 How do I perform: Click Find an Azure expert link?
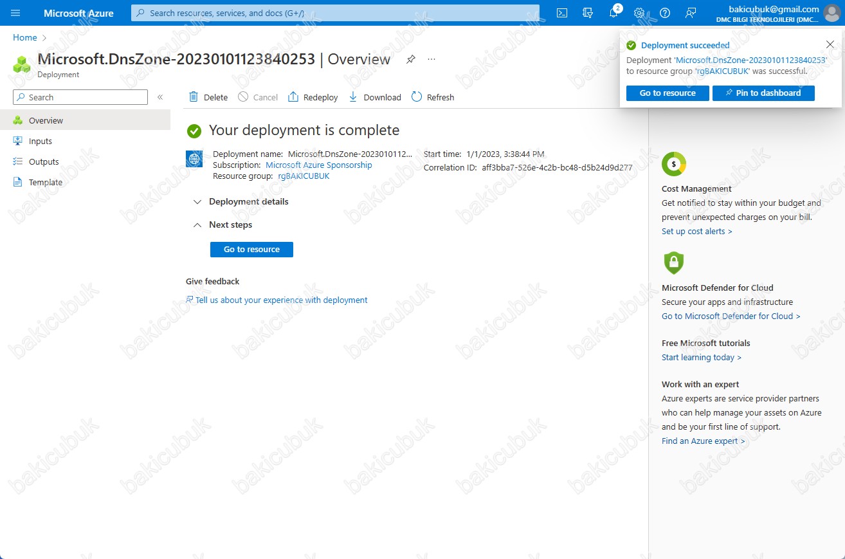(703, 441)
